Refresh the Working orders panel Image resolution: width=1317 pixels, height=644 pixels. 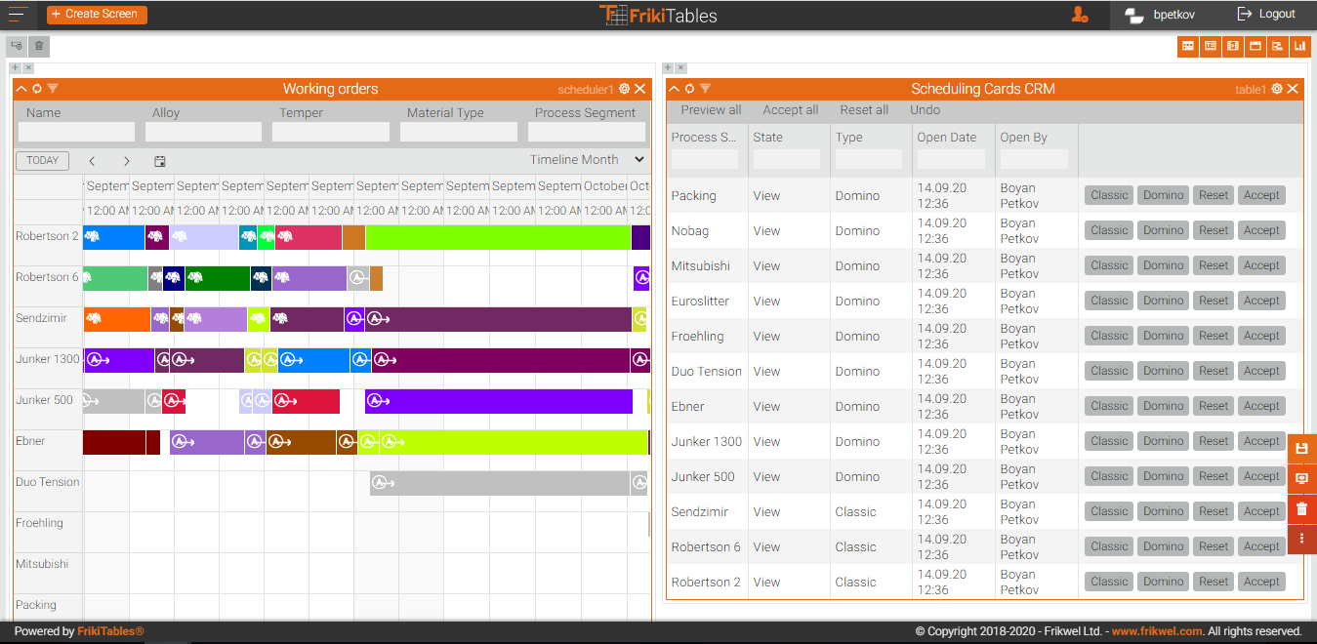point(37,89)
